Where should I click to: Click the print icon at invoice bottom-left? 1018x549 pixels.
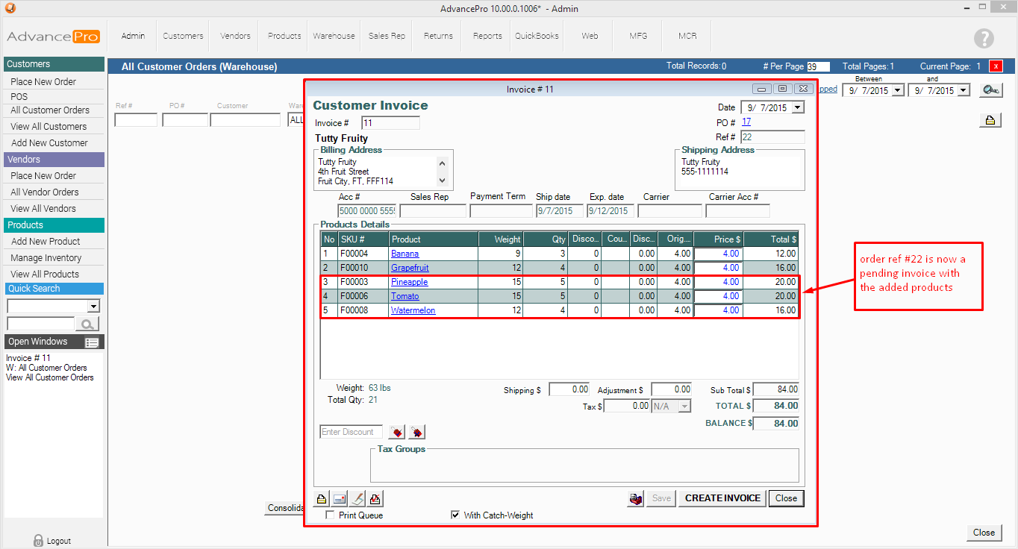[x=322, y=499]
